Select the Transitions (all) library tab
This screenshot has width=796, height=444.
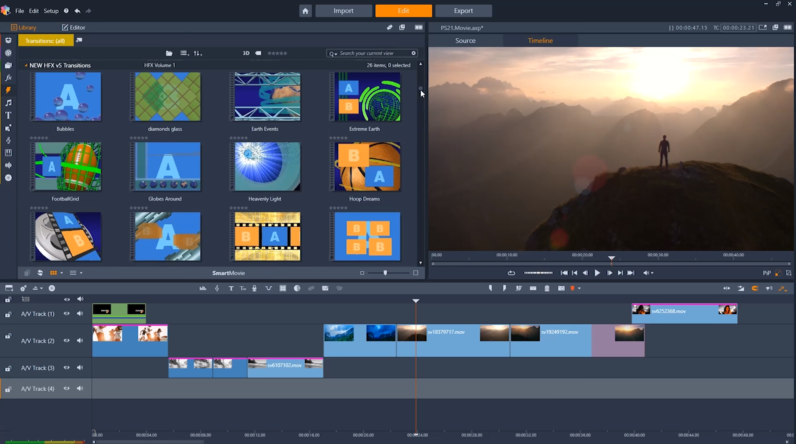coord(45,40)
